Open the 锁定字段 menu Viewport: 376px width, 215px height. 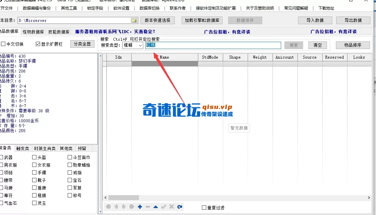[95, 8]
